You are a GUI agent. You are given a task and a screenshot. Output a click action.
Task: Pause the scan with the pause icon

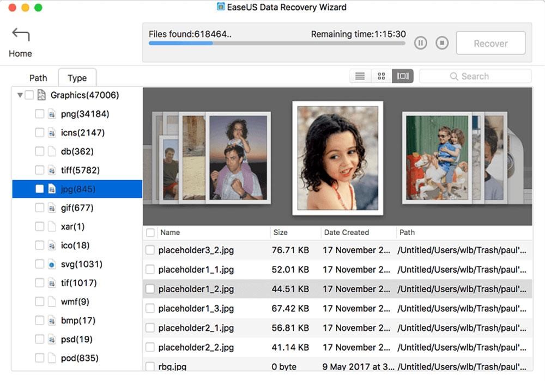coord(421,43)
